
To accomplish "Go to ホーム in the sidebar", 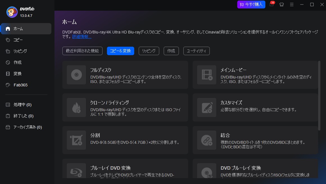I will point(26,29).
